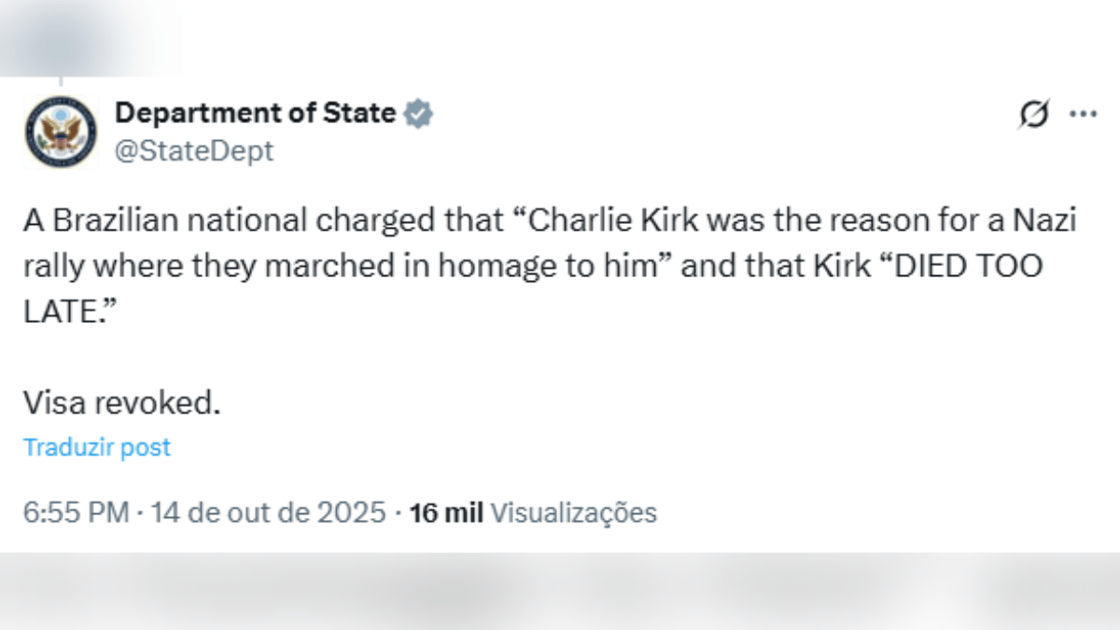Click the 14 de out de 2025 date
Screen dimensions: 1120x630
(x=268, y=512)
